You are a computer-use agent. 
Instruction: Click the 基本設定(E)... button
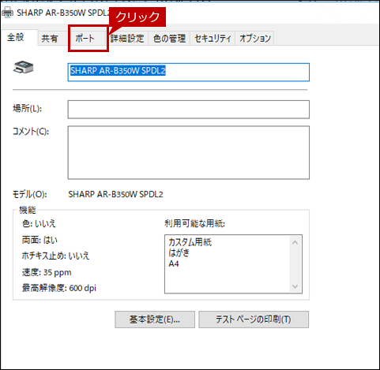pyautogui.click(x=155, y=320)
